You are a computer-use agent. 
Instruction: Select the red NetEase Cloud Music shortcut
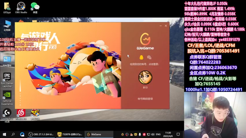coord(21,114)
